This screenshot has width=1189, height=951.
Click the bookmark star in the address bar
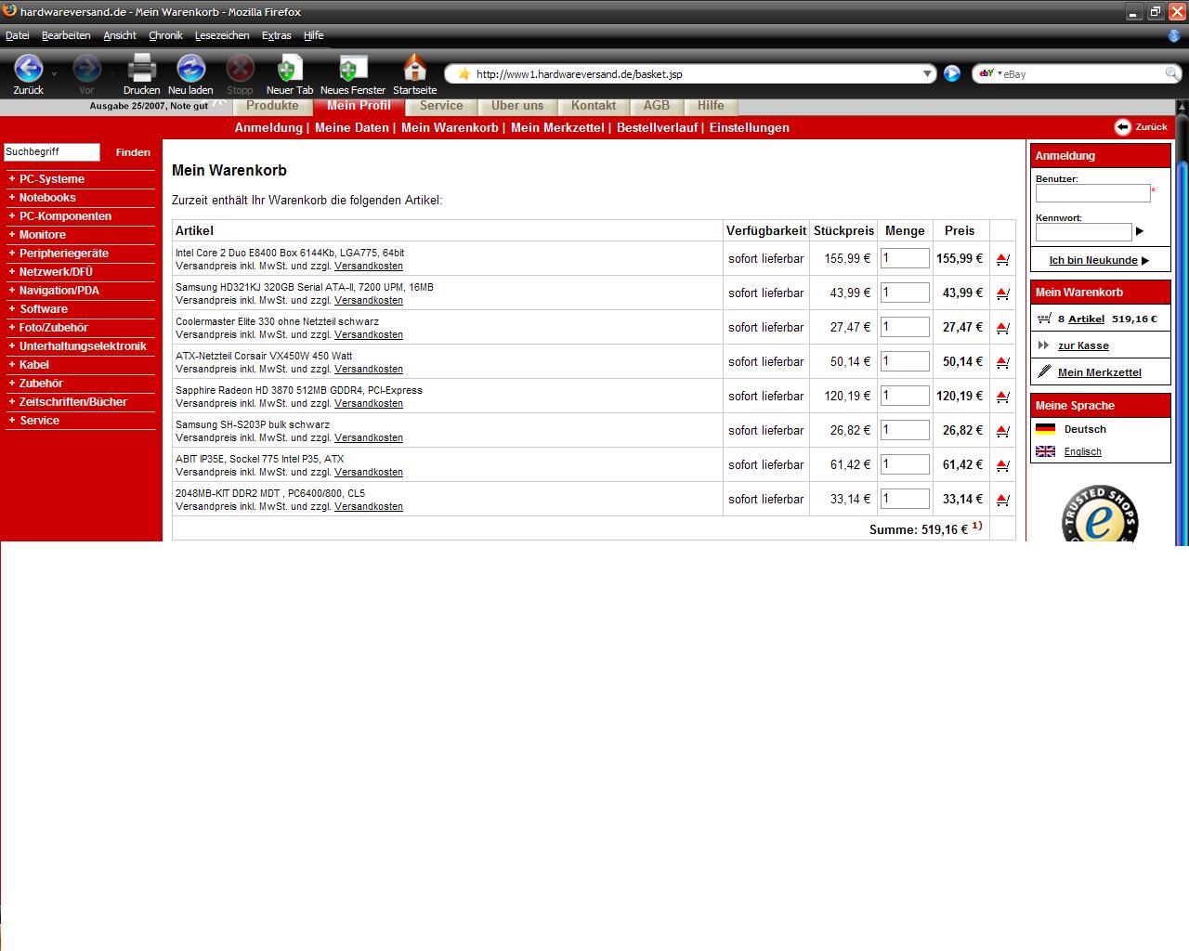tap(464, 73)
